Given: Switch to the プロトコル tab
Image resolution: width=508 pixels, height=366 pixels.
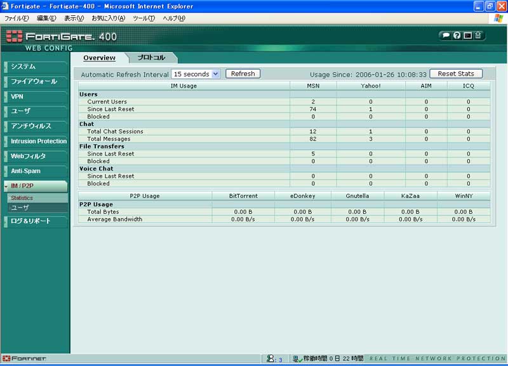Looking at the screenshot, I should [151, 58].
